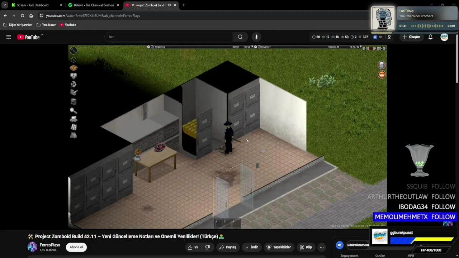The image size is (459, 258).
Task: Expand the Görüntülenmeler dropdown
Action: coord(358,245)
